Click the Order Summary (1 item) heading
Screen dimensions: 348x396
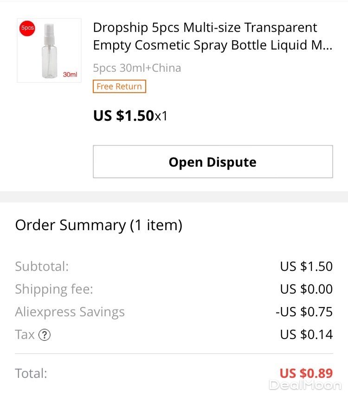click(x=99, y=225)
